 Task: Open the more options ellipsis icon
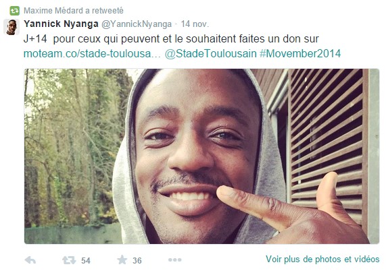click(x=175, y=259)
